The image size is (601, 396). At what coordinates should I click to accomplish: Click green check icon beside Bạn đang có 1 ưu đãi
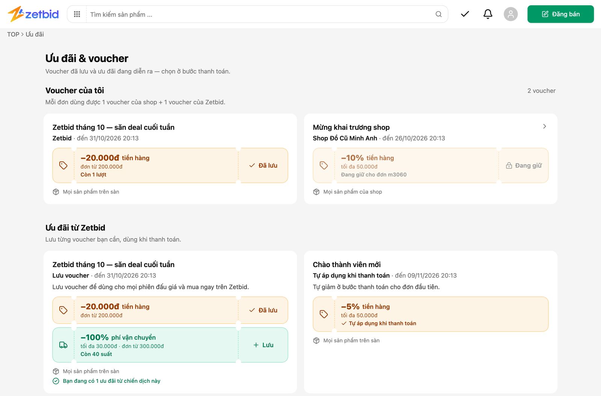pyautogui.click(x=56, y=381)
